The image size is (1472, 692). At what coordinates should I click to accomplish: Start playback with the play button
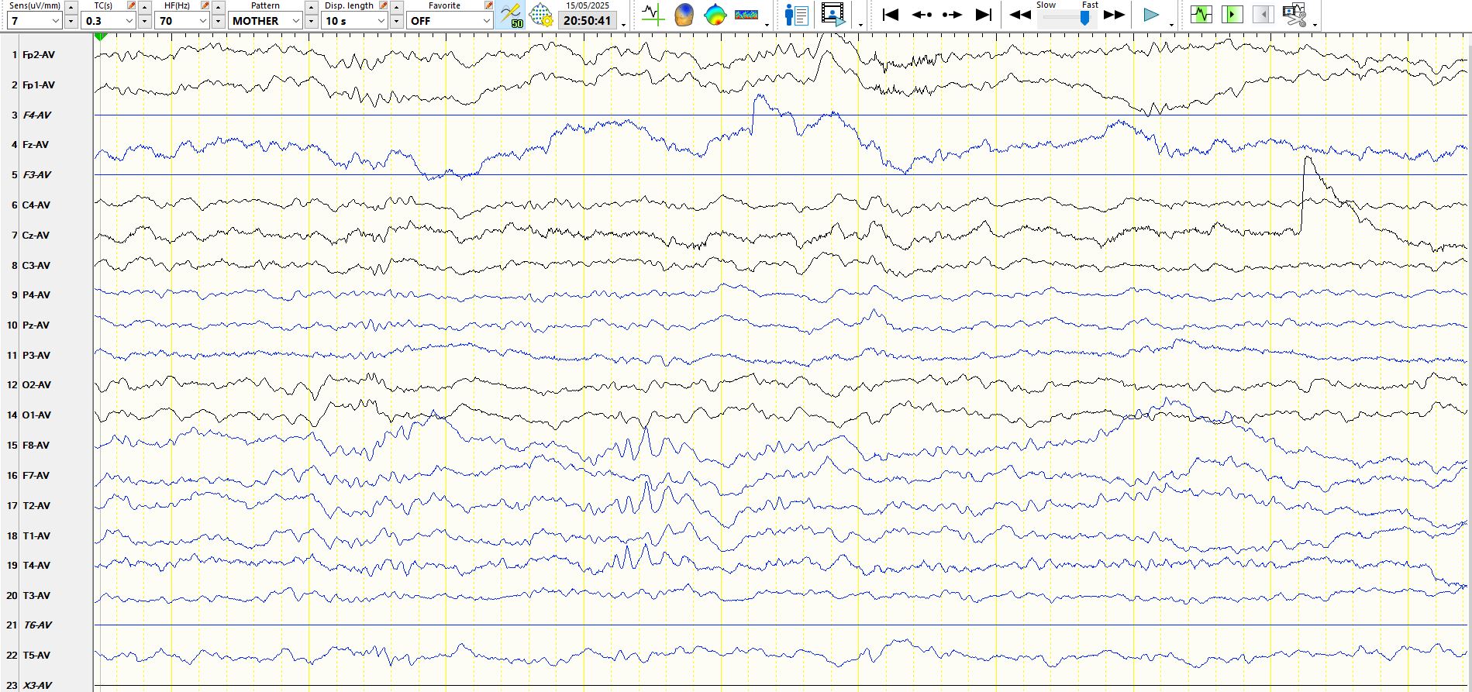pos(1151,15)
